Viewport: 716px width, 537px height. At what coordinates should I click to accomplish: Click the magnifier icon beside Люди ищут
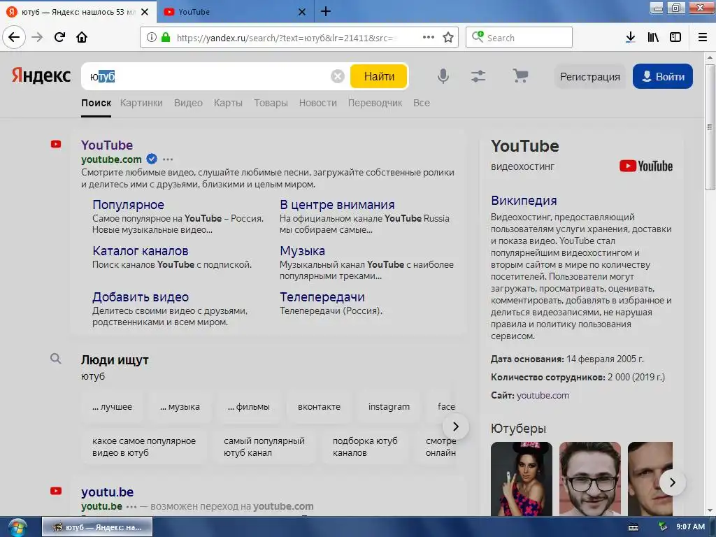[x=55, y=359]
